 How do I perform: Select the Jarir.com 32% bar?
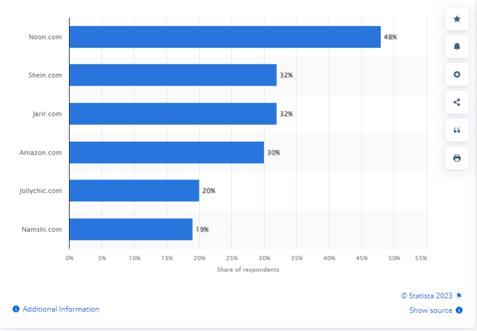pos(173,114)
